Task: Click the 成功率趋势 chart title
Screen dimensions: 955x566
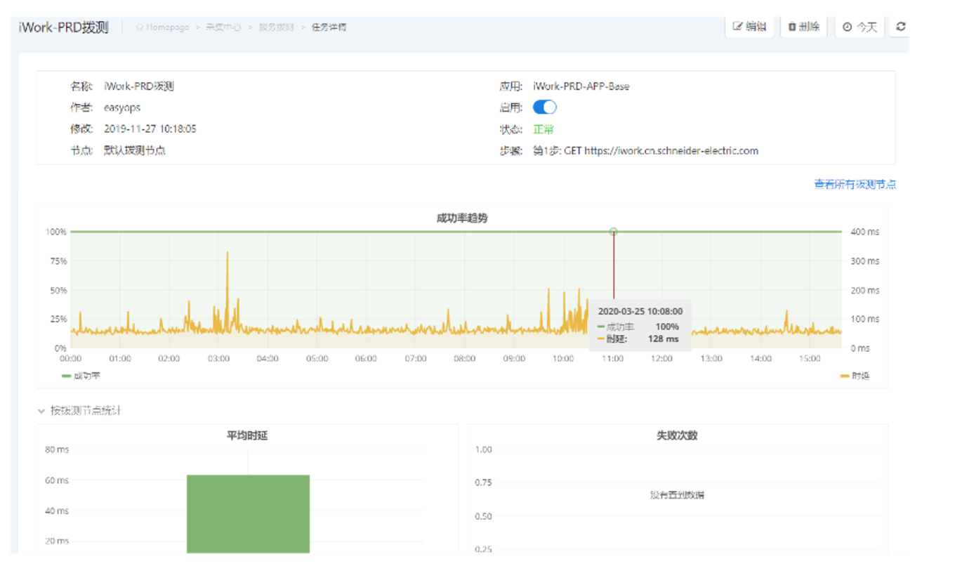Action: tap(462, 218)
